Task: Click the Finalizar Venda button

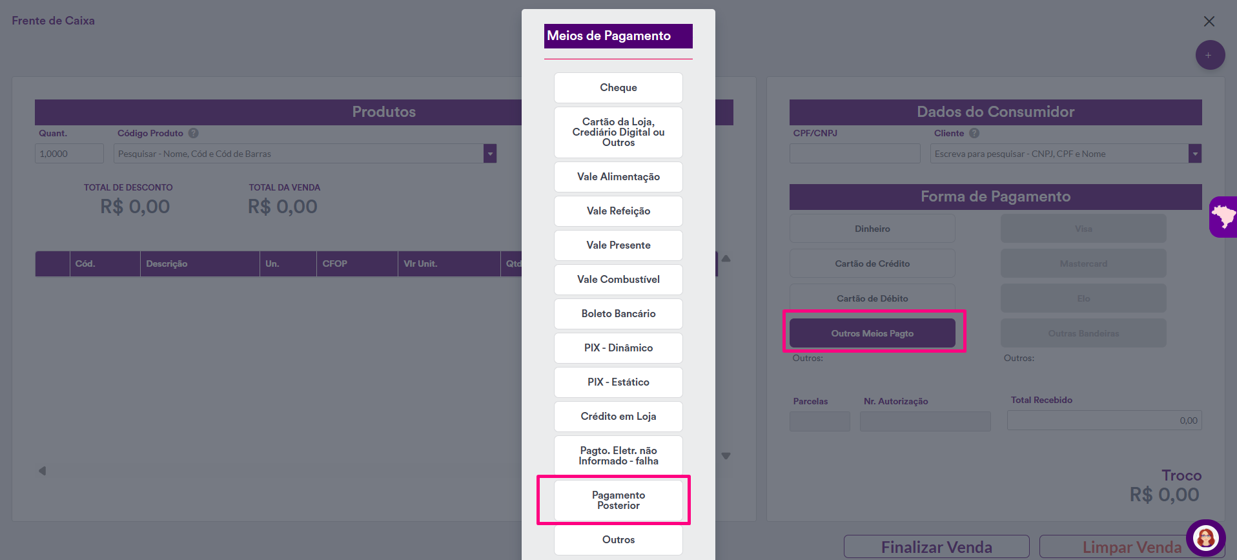Action: tap(936, 547)
